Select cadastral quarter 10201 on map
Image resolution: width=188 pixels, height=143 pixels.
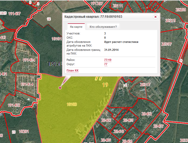click(x=24, y=131)
